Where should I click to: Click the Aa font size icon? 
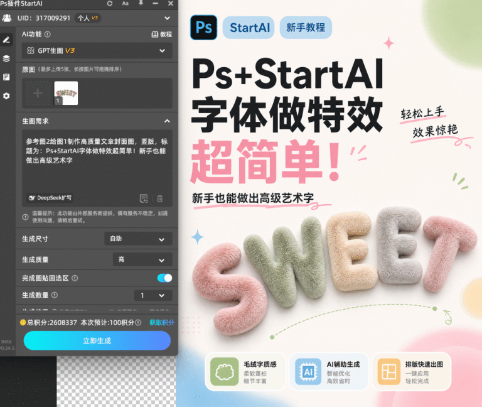[125, 3]
